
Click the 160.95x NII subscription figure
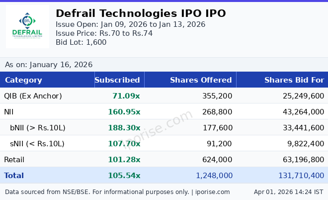tap(124, 112)
